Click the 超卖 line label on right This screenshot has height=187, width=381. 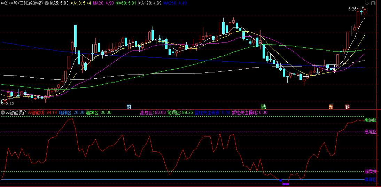point(371,171)
